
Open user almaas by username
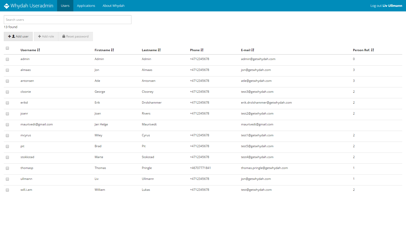click(x=26, y=70)
